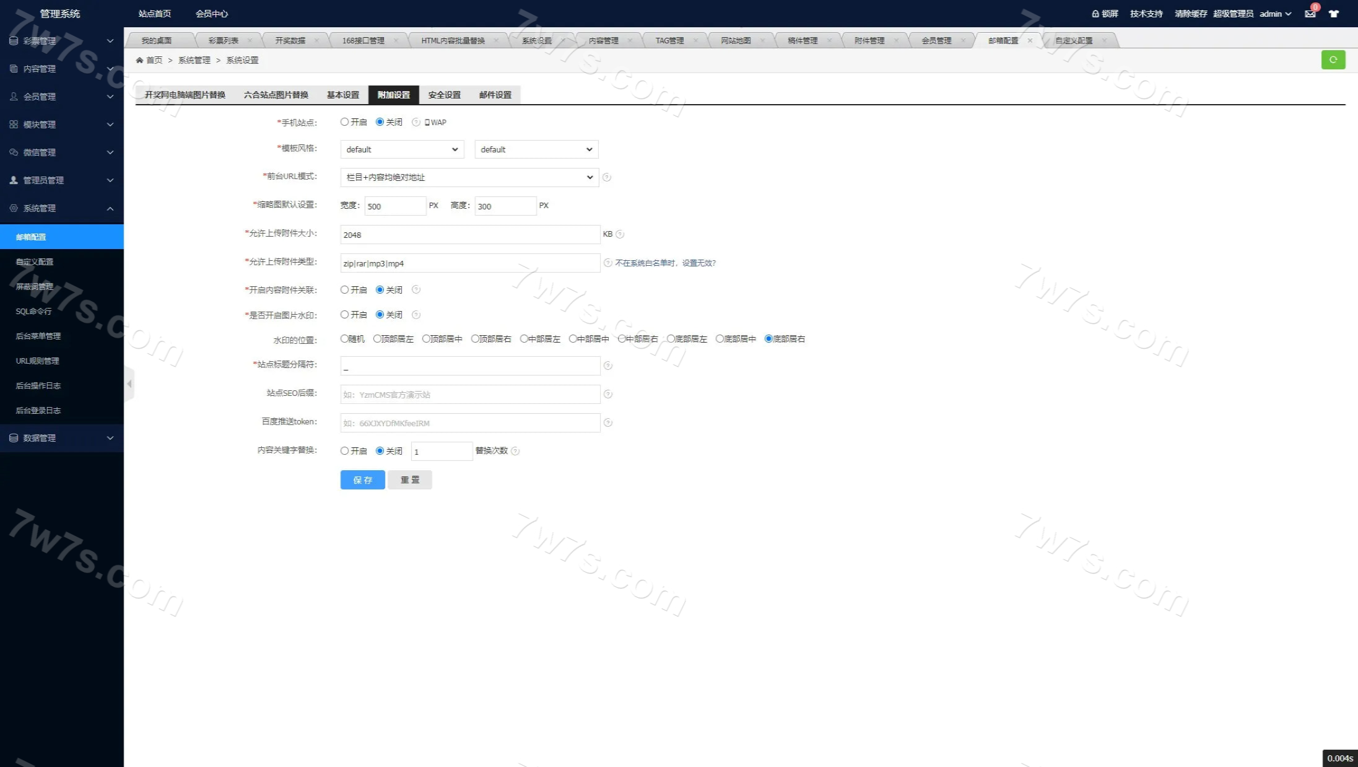The height and width of the screenshot is (767, 1358).
Task: Click help icon beside Baidu push token field
Action: (x=608, y=423)
